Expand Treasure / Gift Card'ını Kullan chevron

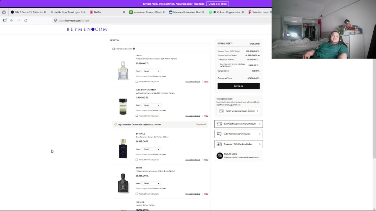coord(260,144)
